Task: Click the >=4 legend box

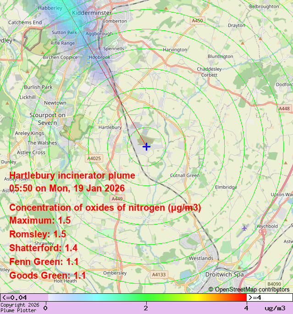Action: [269, 297]
